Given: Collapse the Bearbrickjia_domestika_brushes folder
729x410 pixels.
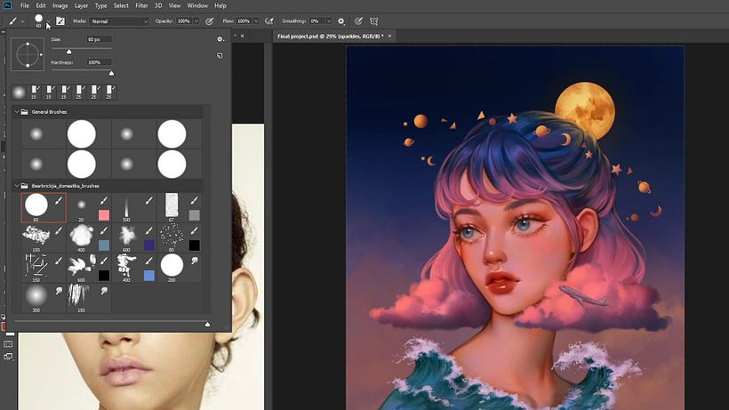Looking at the screenshot, I should coord(17,186).
